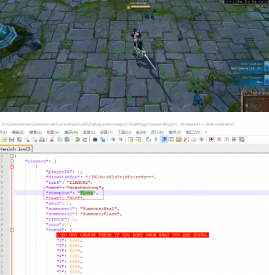Screen dimensions: 269x275
Task: Collapse the players array fold marker
Action: pos(12,161)
